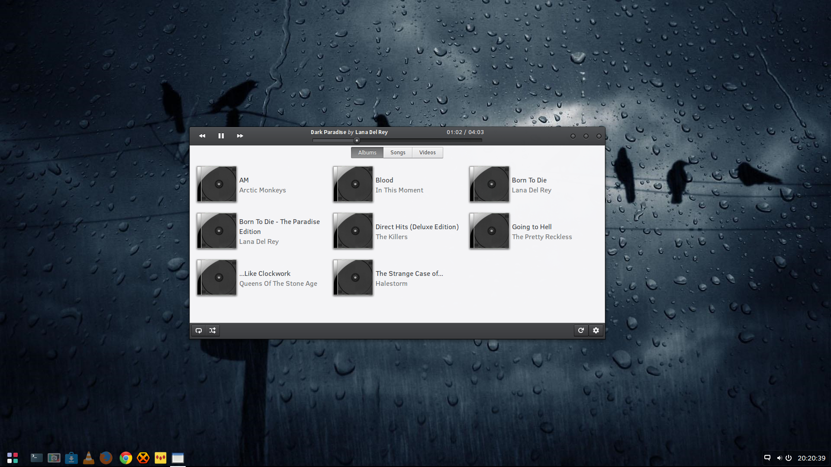The image size is (831, 467).
Task: Close the music player window
Action: 599,136
